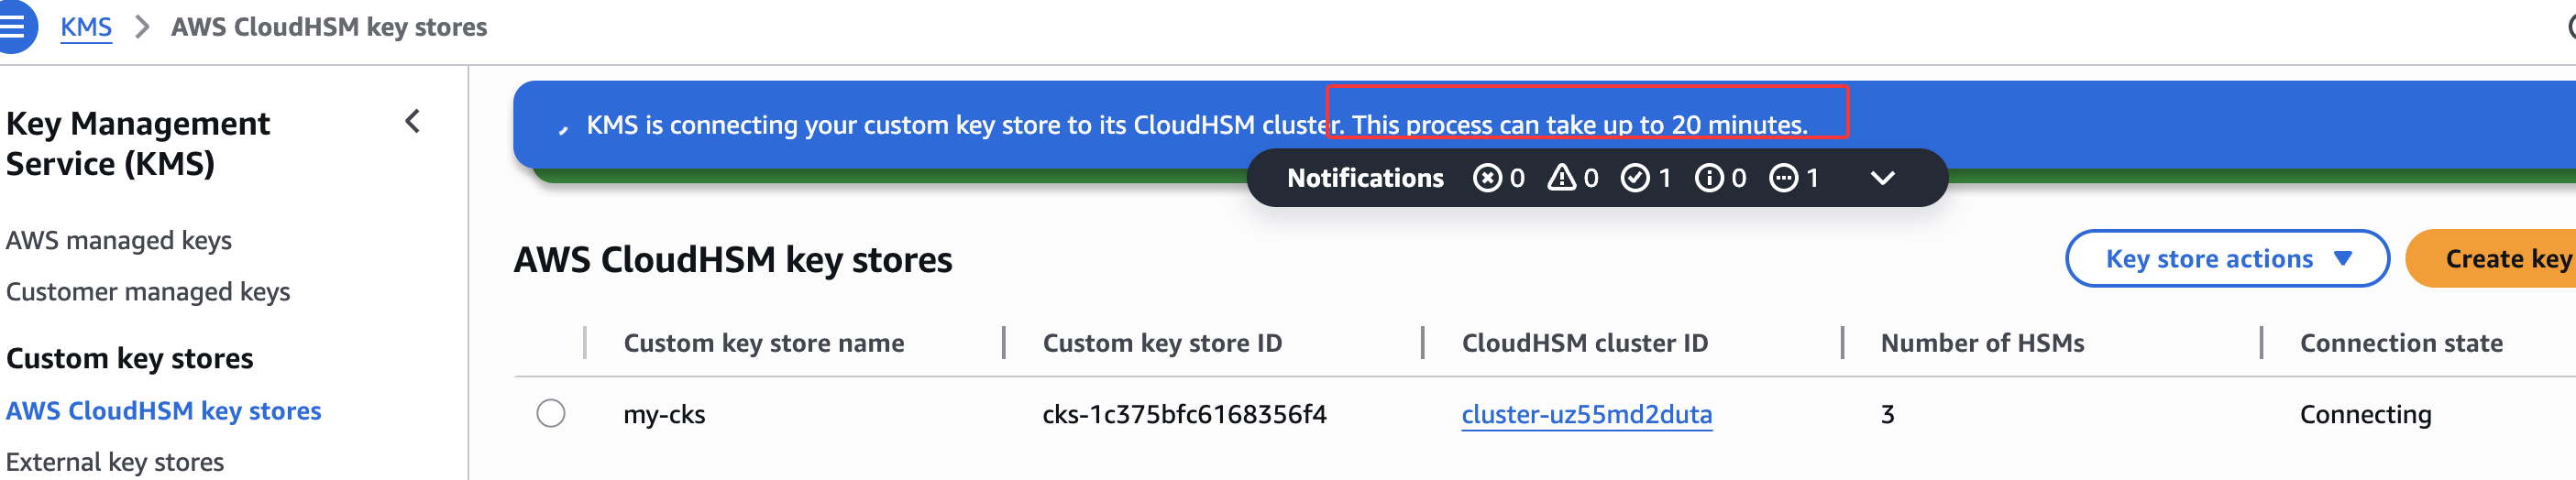Image resolution: width=2576 pixels, height=480 pixels.
Task: Click the in-progress notifications icon
Action: pyautogui.click(x=1783, y=178)
